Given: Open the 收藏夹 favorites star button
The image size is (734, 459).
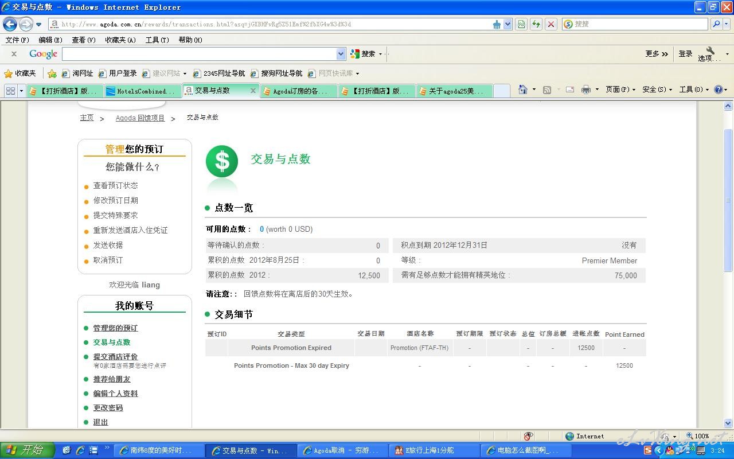Looking at the screenshot, I should [x=20, y=73].
